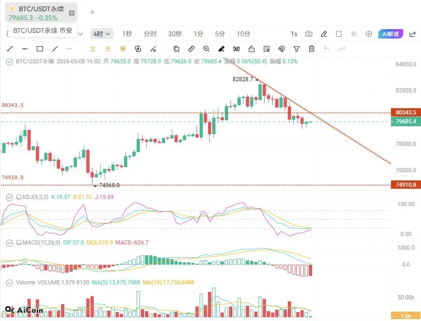Select the highlighter brush tool

point(222,49)
